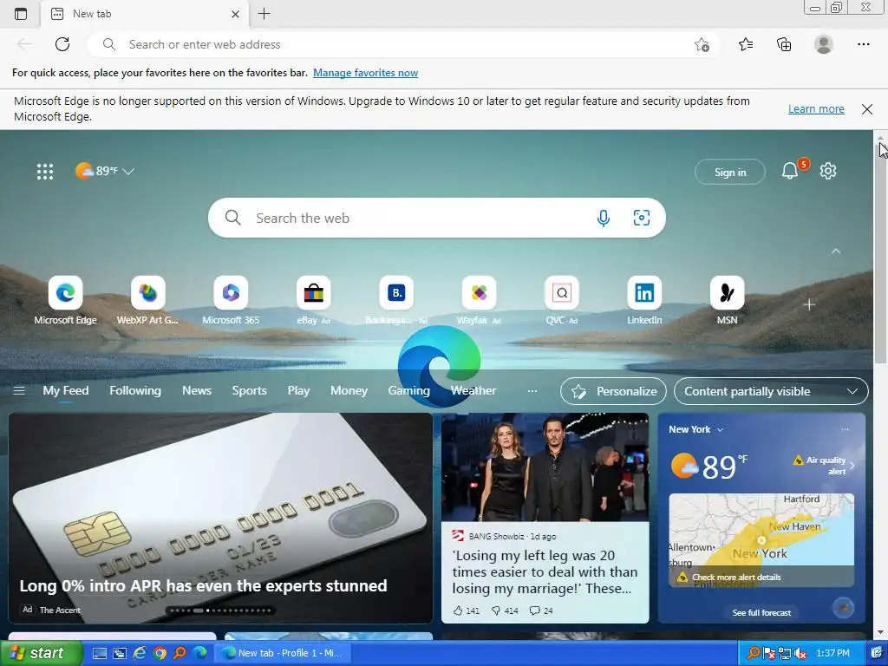Click the address bar field

coord(402,44)
